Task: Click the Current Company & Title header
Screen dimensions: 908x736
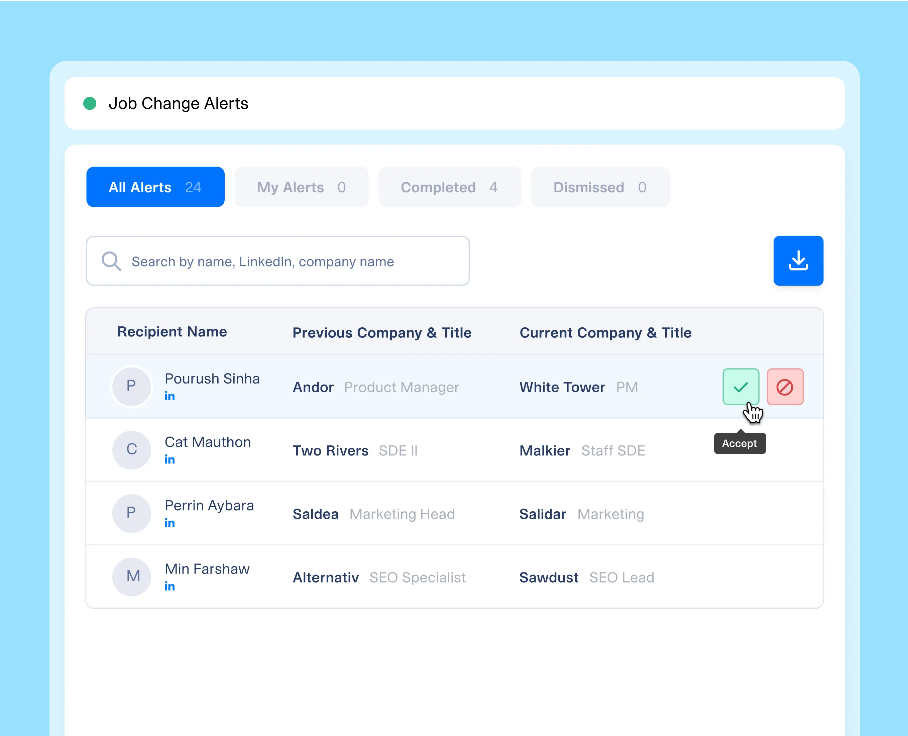Action: (x=605, y=333)
